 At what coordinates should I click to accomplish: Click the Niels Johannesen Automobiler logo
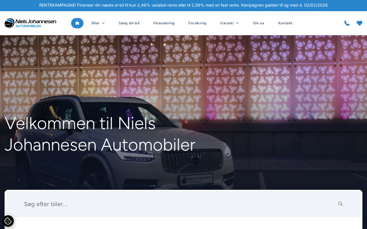30,23
